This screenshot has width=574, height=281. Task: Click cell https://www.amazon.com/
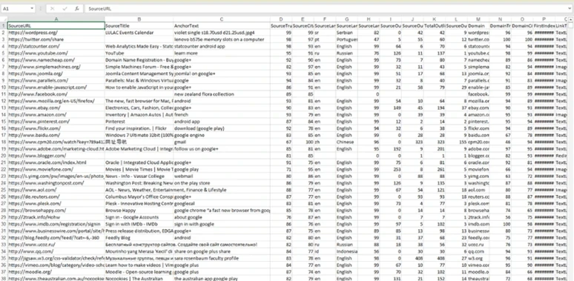pyautogui.click(x=56, y=114)
